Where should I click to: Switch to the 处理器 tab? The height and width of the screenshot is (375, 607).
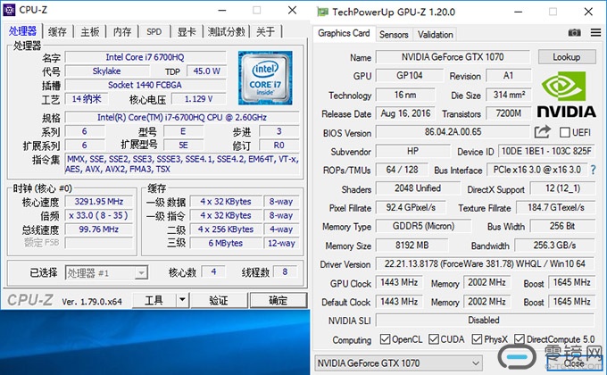point(22,31)
